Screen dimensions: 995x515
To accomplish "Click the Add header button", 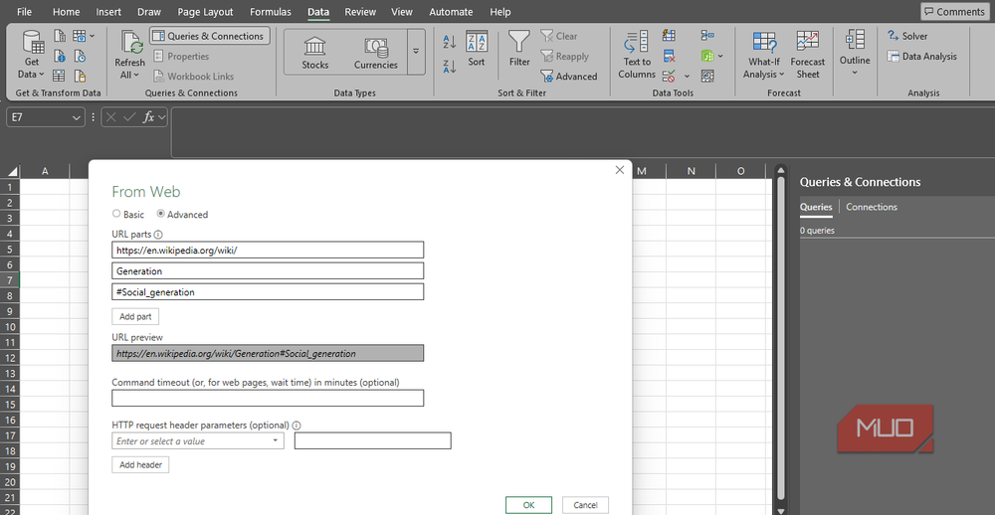I will click(140, 465).
